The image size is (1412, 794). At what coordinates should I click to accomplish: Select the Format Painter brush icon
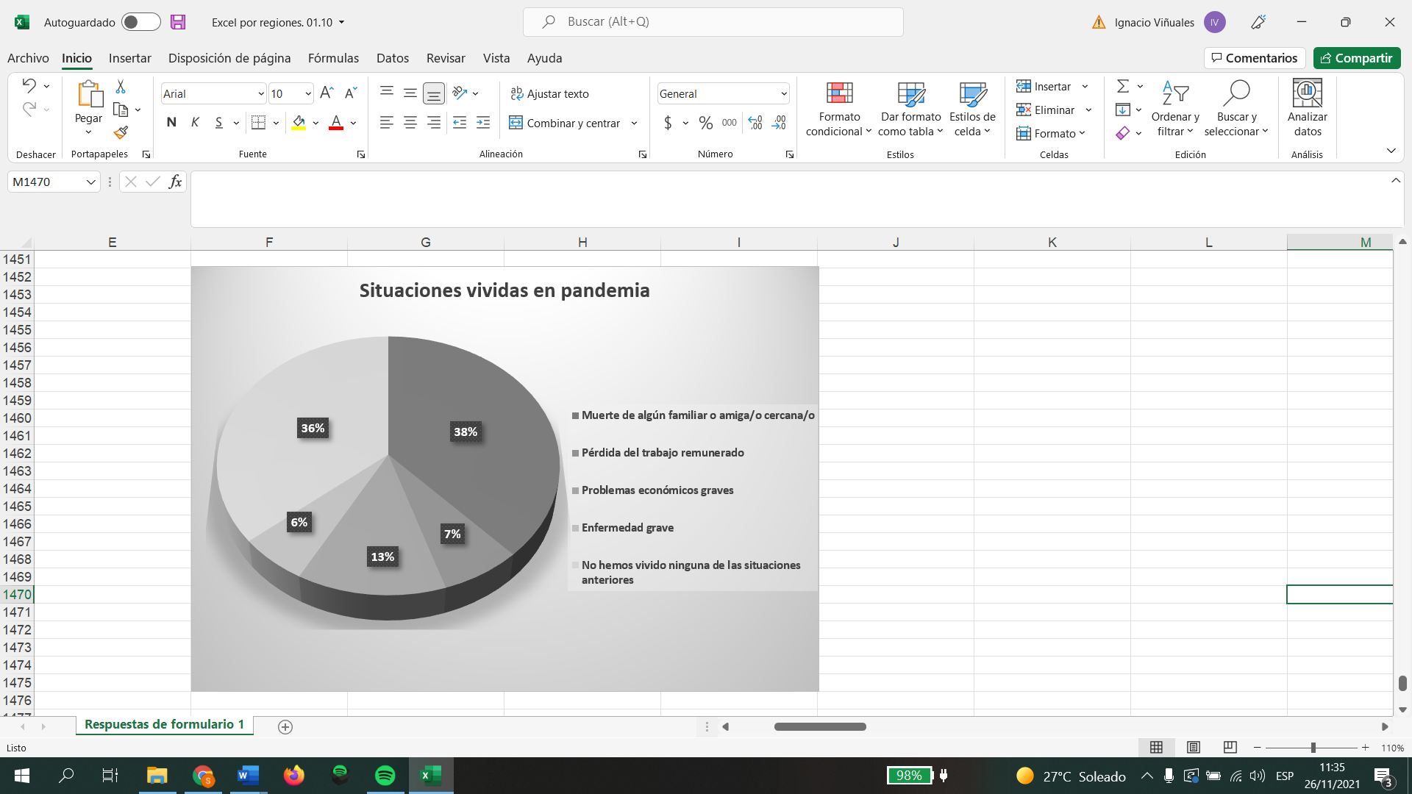coord(121,133)
